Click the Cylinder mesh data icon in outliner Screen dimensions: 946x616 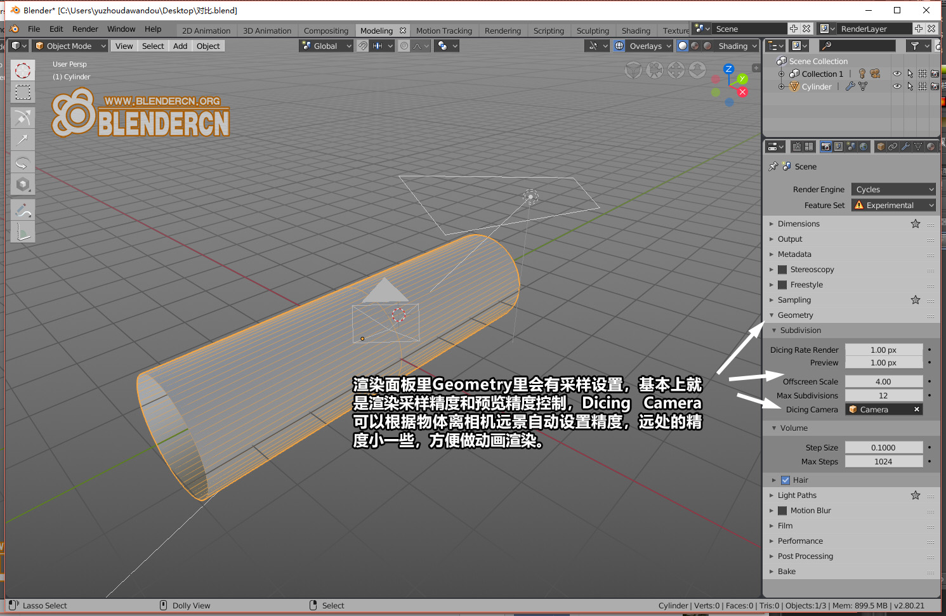[x=863, y=86]
